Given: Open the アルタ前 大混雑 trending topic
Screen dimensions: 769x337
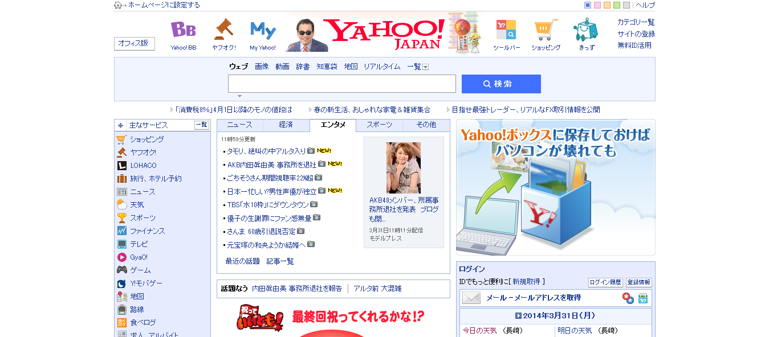Looking at the screenshot, I should (x=377, y=289).
